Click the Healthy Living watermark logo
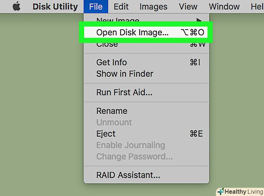The width and height of the screenshot is (264, 196). pos(240,191)
